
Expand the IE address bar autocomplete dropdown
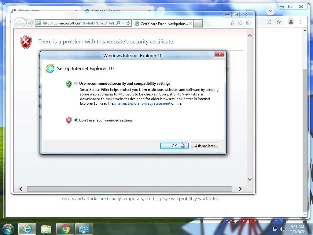pos(123,23)
